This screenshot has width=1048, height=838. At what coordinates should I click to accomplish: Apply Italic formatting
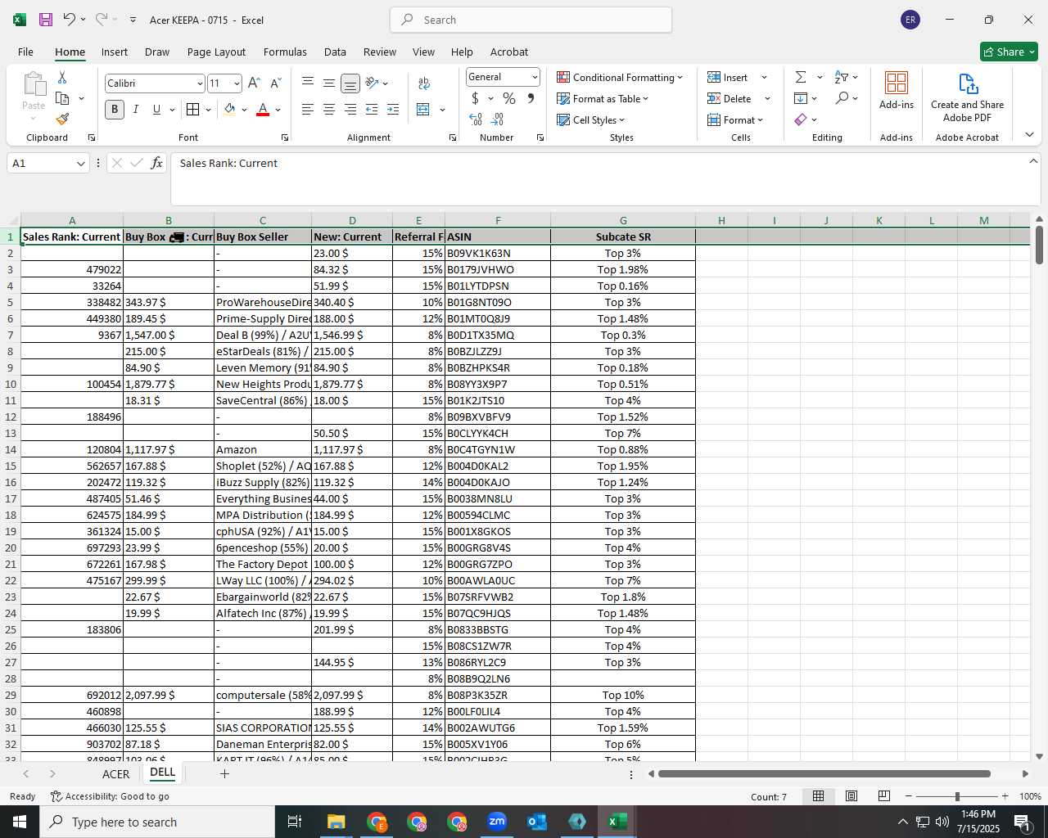click(135, 110)
